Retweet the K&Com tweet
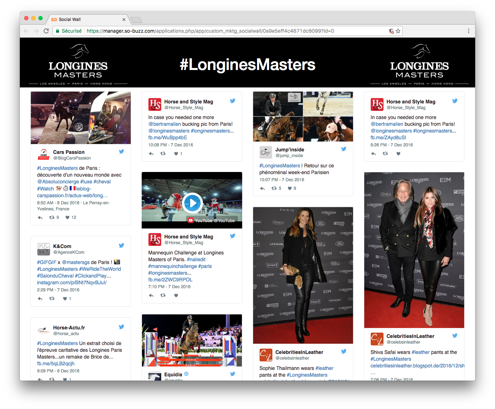Screen dimensions: 495x409 pyautogui.click(x=52, y=299)
